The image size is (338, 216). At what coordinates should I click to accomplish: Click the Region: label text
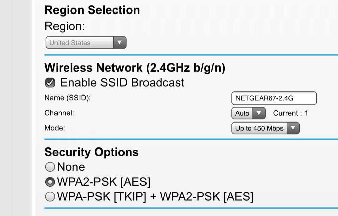pos(65,26)
